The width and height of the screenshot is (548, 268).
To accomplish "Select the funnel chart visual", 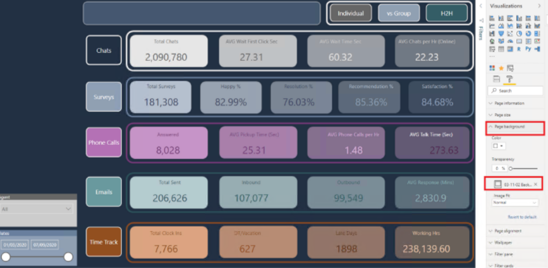I will [501, 33].
